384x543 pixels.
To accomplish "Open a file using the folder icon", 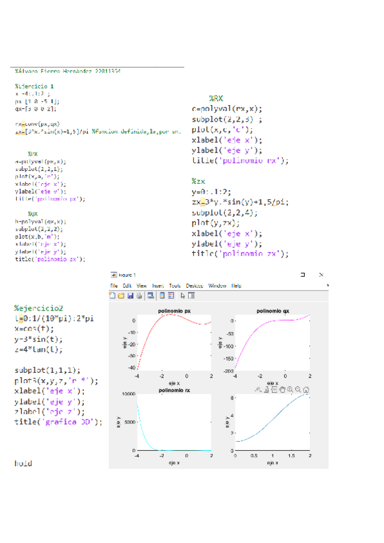I will coord(121,296).
